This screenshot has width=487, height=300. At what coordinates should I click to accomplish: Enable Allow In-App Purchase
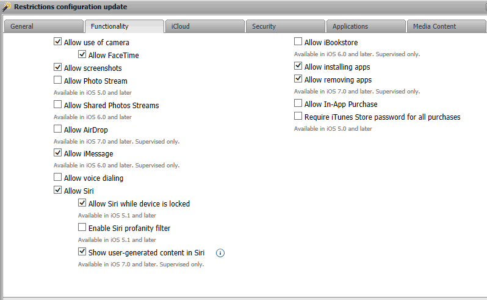(298, 104)
